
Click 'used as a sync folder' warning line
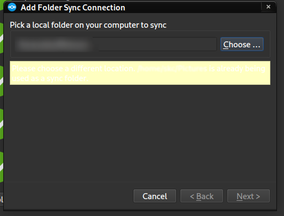[x=50, y=78]
